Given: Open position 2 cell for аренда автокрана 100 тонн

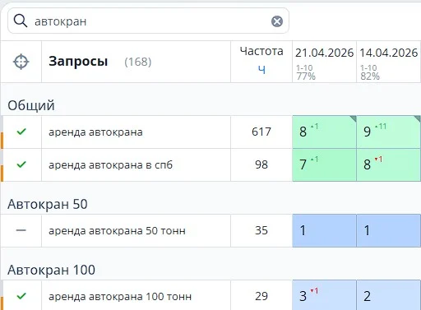Looking at the screenshot, I should click(x=388, y=295).
